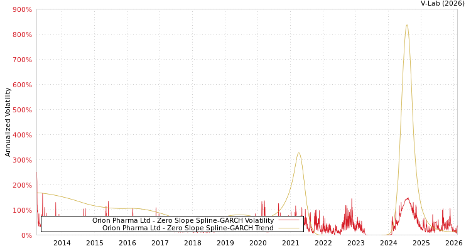Click the 700% y-axis label
This screenshot has width=471, height=251.
pyautogui.click(x=22, y=60)
